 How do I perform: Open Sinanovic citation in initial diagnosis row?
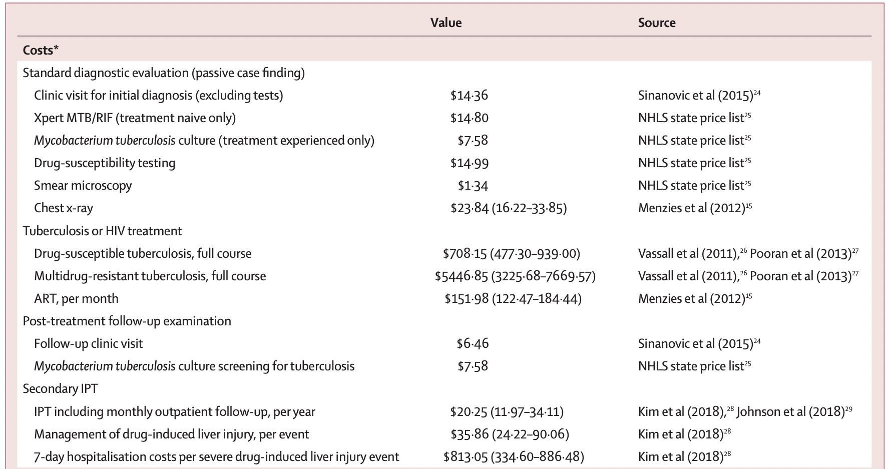pos(699,95)
